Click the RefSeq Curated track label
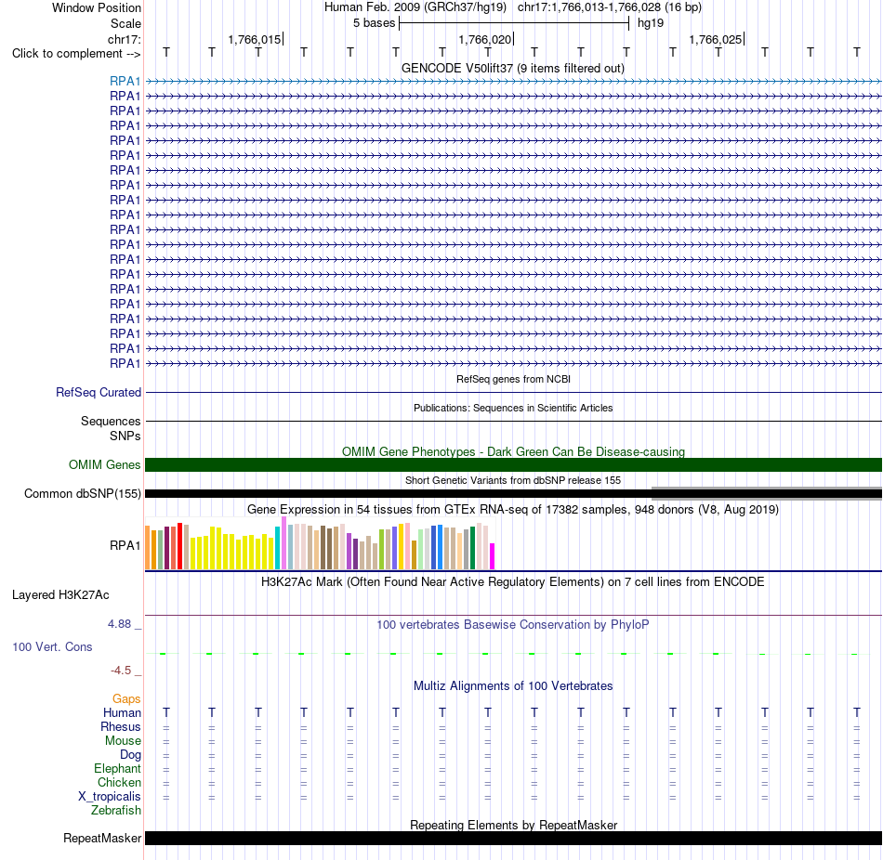 click(99, 392)
